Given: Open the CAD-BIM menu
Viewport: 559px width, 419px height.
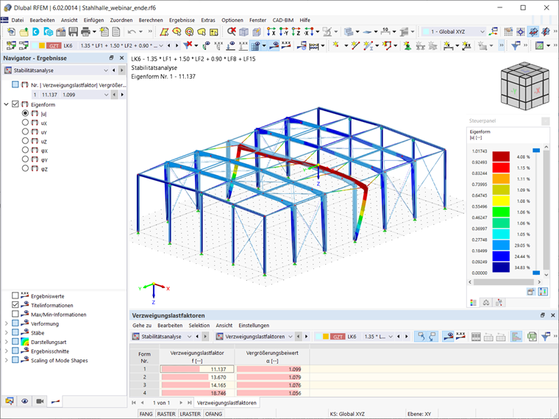Looking at the screenshot, I should [x=283, y=20].
